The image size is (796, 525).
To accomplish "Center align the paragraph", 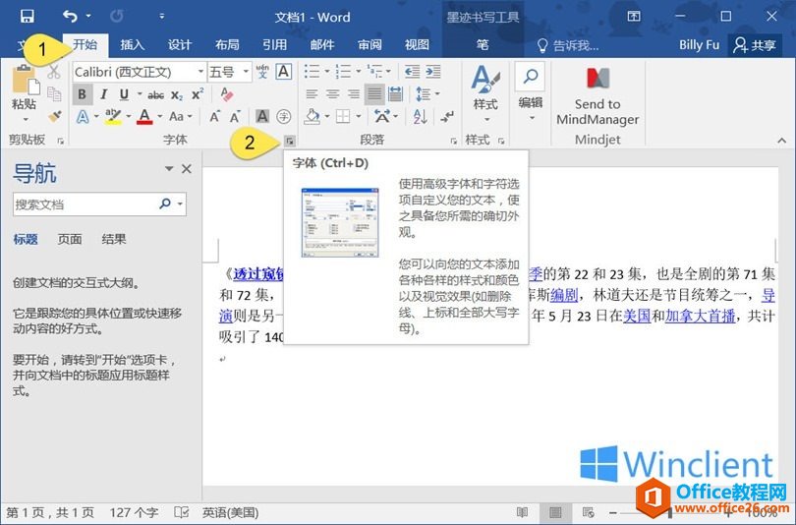I will click(x=333, y=94).
